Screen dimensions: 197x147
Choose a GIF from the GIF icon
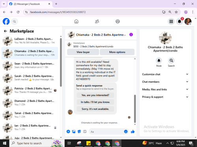pyautogui.click(x=85, y=131)
